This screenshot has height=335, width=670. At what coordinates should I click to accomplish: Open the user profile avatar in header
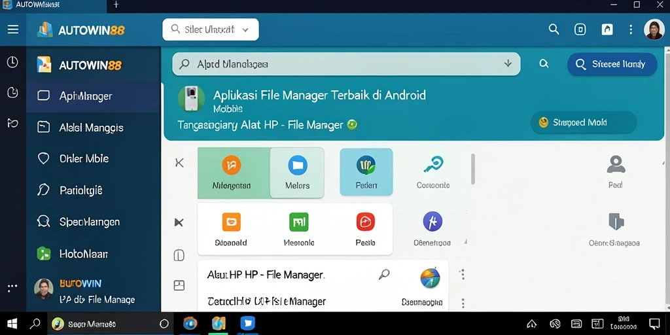click(x=654, y=29)
